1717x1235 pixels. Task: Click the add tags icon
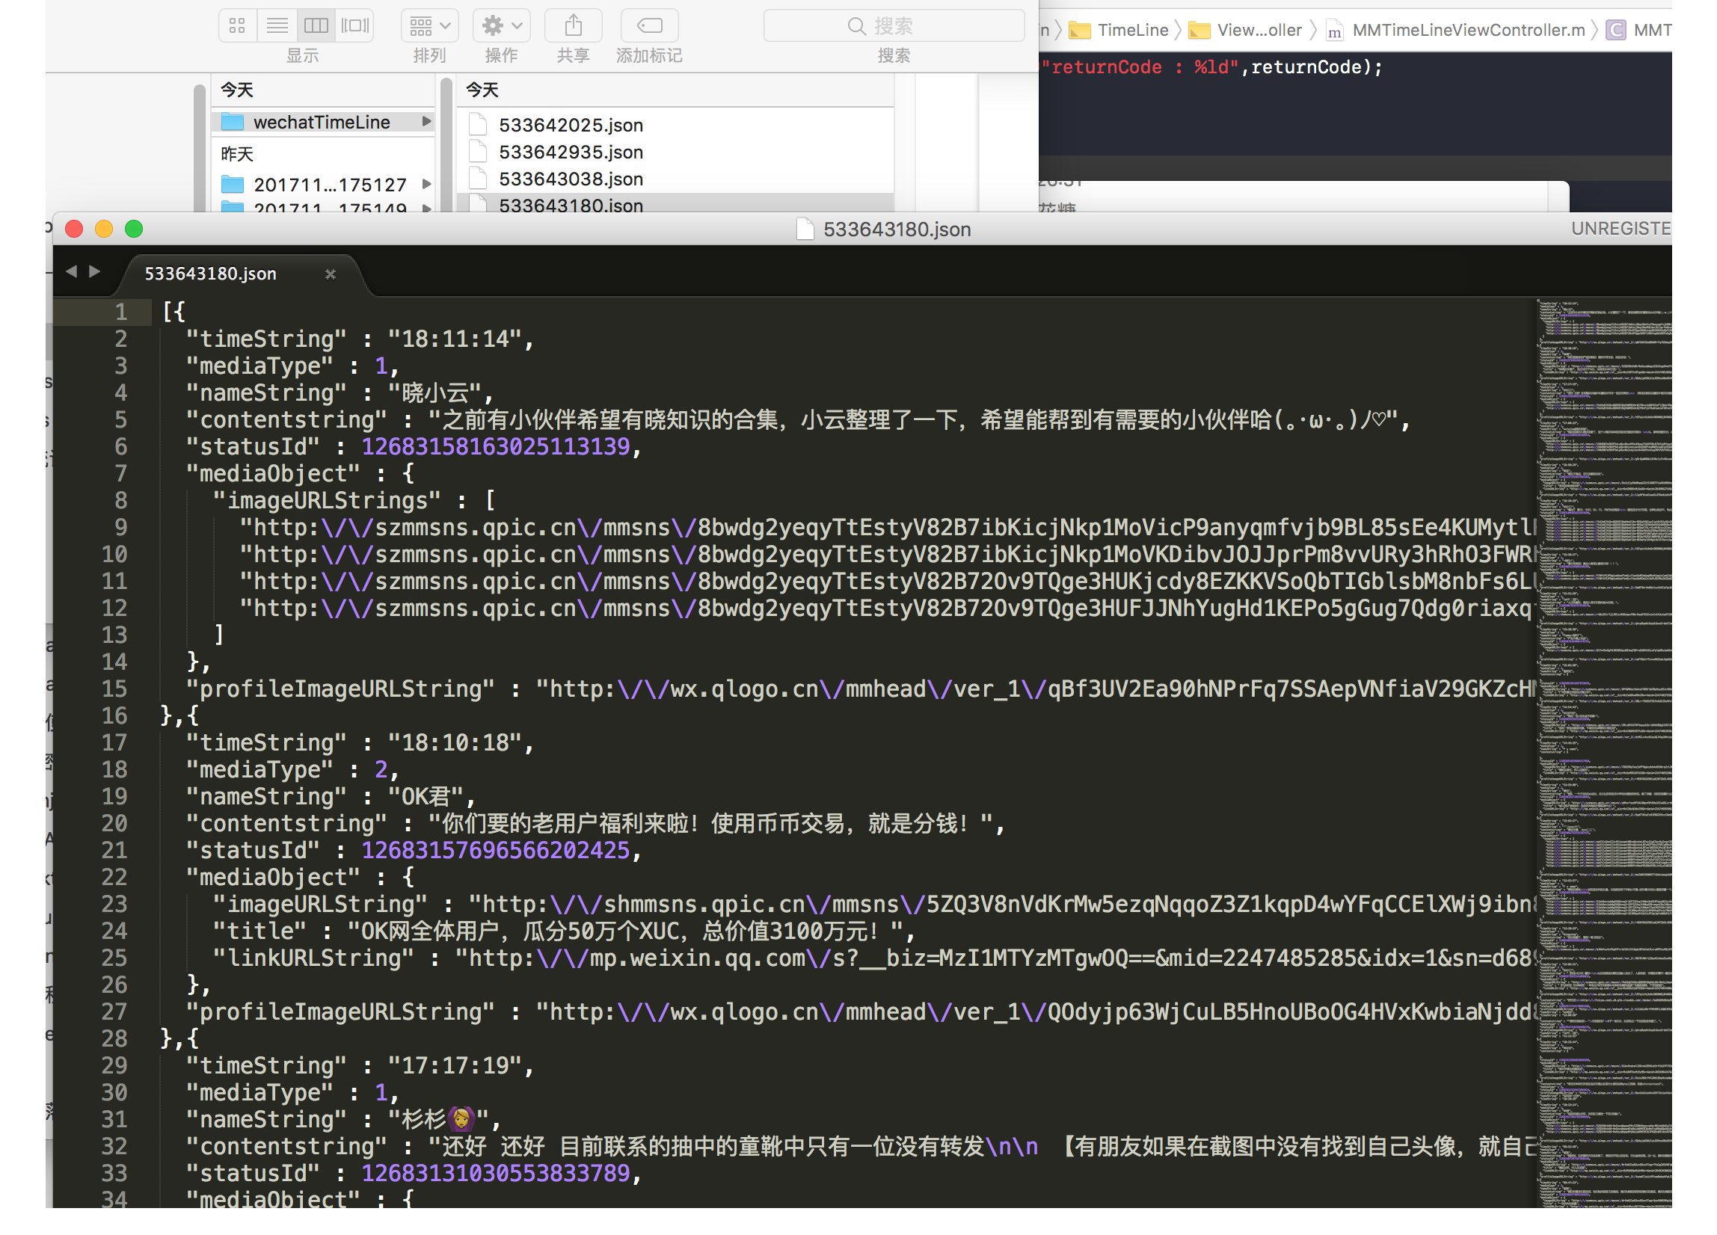[649, 25]
